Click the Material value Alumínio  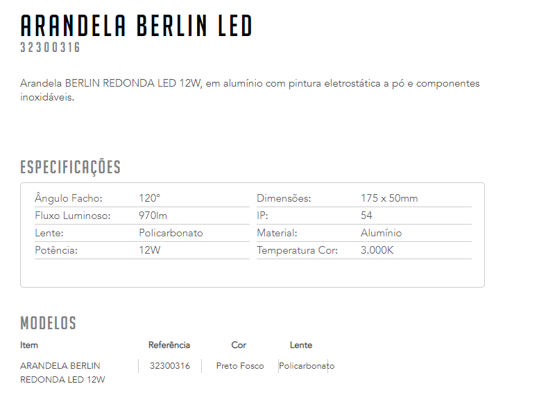pyautogui.click(x=381, y=233)
